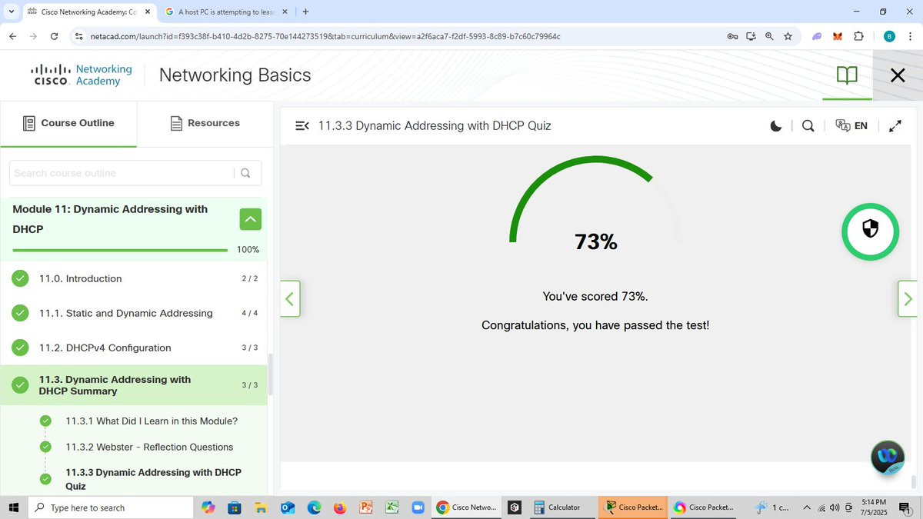Open 11.2. DHCPv4 Configuration section
This screenshot has width=923, height=519.
[x=135, y=348]
